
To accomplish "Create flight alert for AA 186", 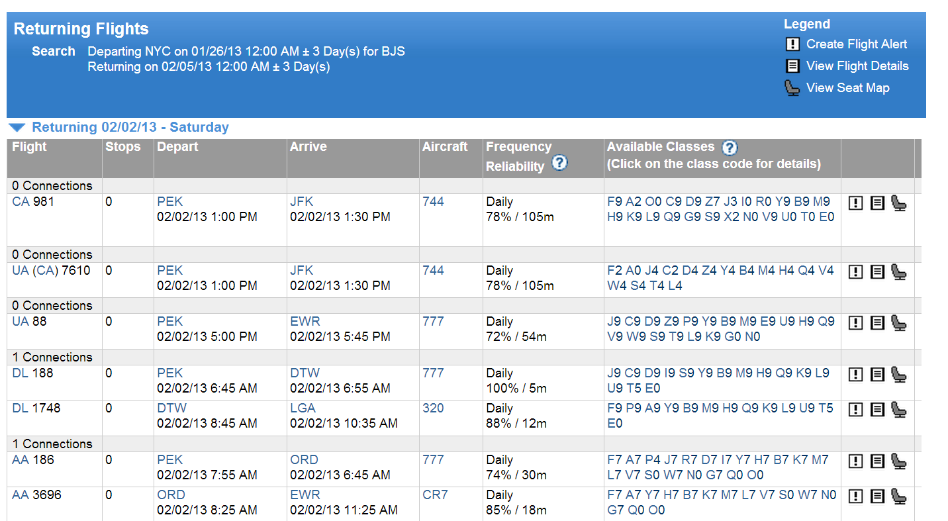I will pyautogui.click(x=856, y=461).
